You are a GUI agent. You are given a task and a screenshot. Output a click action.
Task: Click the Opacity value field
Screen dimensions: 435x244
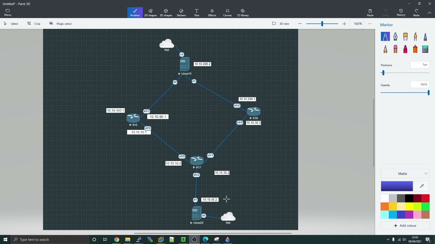pyautogui.click(x=420, y=84)
